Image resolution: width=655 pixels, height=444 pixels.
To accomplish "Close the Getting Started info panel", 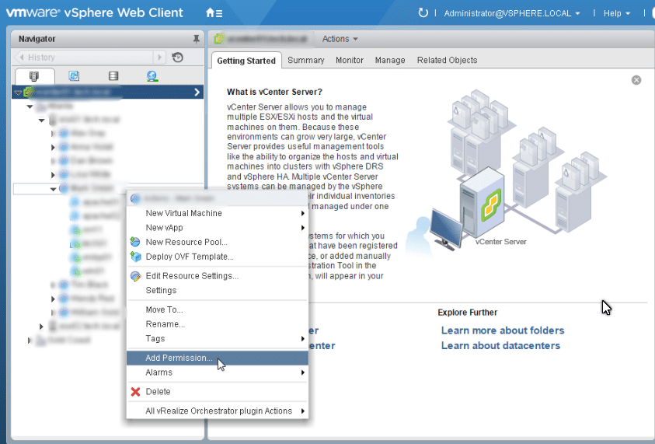I will coord(636,80).
